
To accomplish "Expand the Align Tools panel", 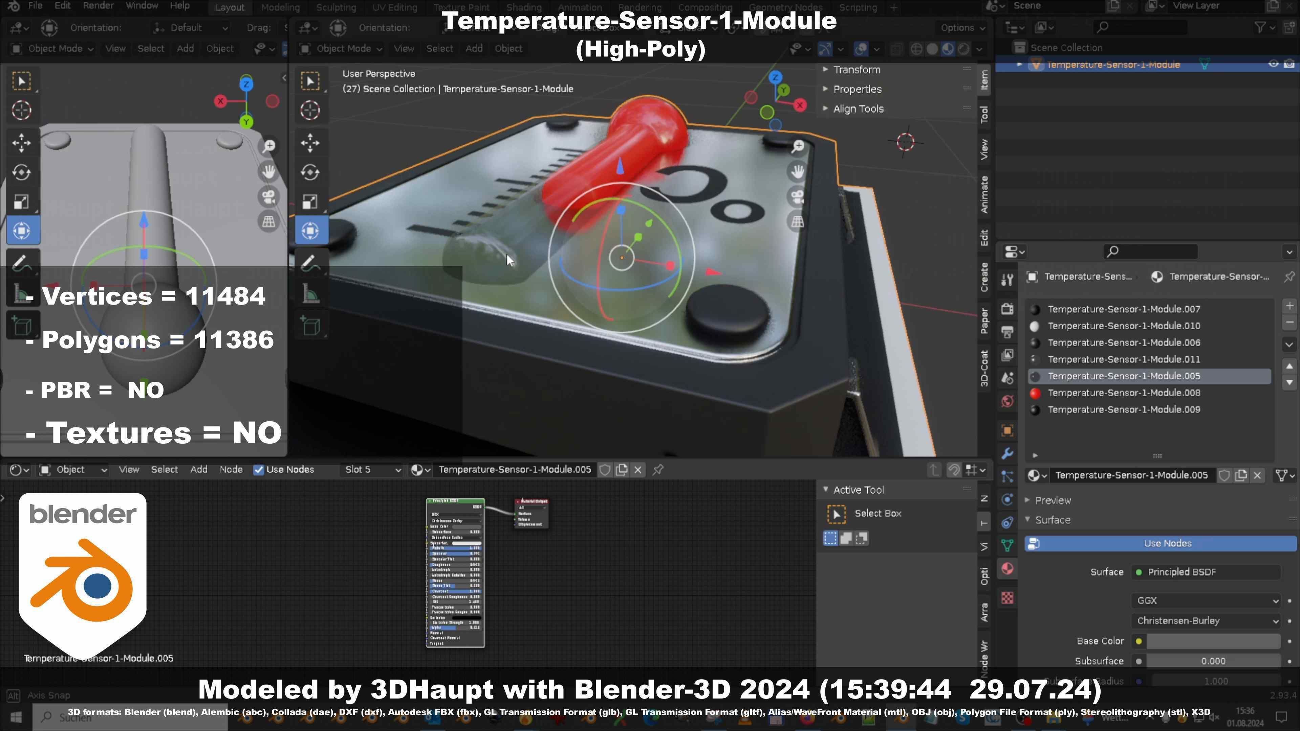I will coord(858,109).
